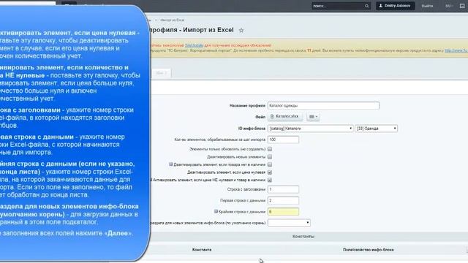Screen dimensions: 468x263
Task: Click the highlighted 'Крайняя строка с данными' field
Action: pyautogui.click(x=283, y=212)
